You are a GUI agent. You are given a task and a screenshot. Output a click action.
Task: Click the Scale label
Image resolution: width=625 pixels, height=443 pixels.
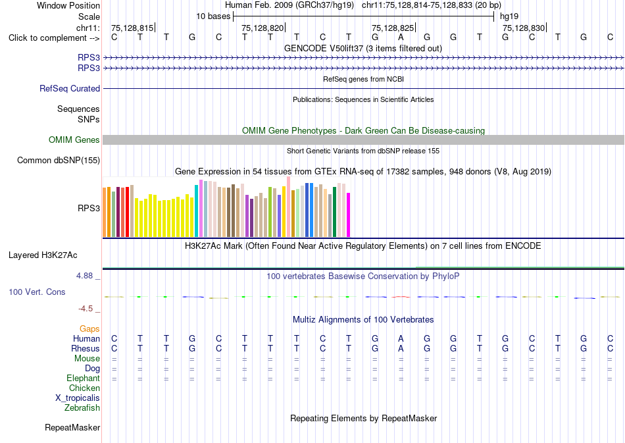click(89, 16)
